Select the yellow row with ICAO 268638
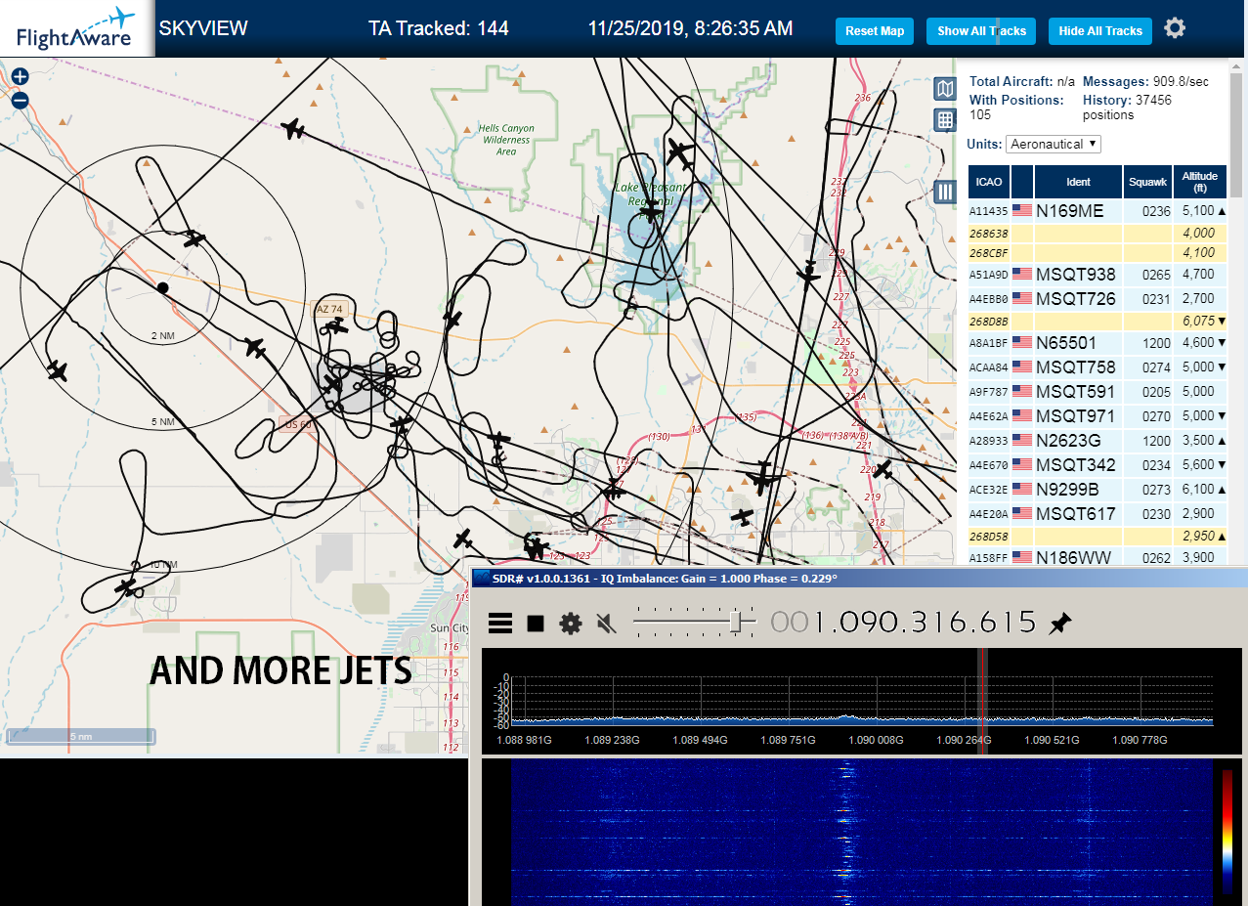The width and height of the screenshot is (1248, 906). (1097, 234)
